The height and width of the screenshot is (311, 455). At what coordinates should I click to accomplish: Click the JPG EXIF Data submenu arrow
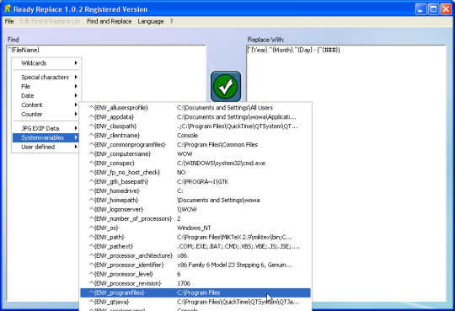76,128
